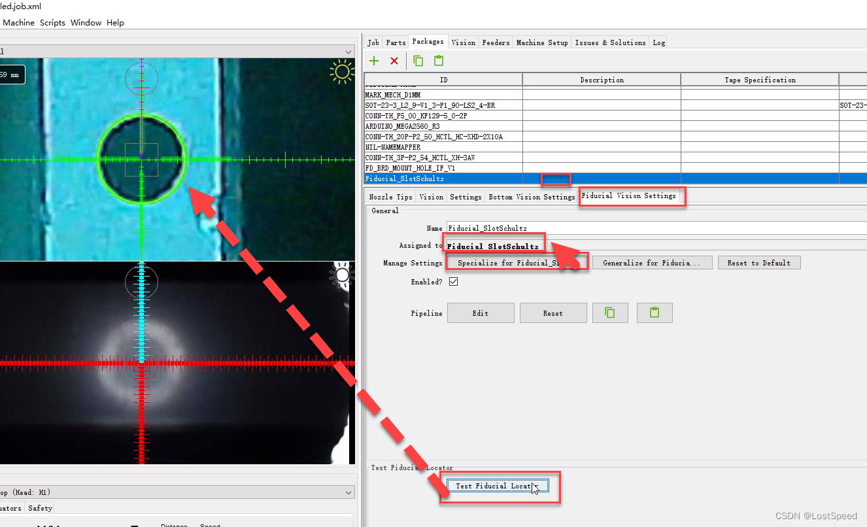
Task: Select the SOT-23-3_L2_9-W1_3-P1_90-LS2_4-BR package row
Action: click(615, 105)
